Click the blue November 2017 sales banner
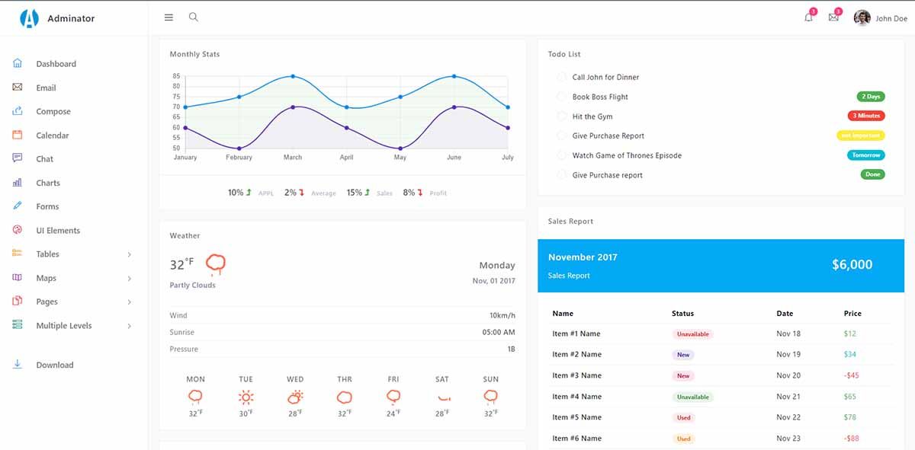The height and width of the screenshot is (450, 915). [721, 265]
